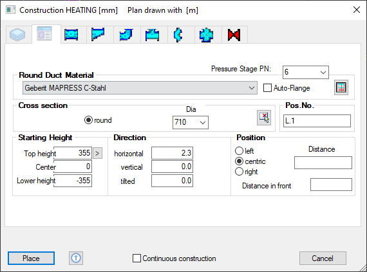Open the Round Duct Material dropdown

click(140, 88)
